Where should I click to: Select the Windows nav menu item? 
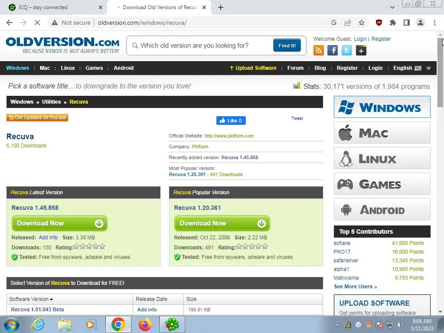click(17, 68)
